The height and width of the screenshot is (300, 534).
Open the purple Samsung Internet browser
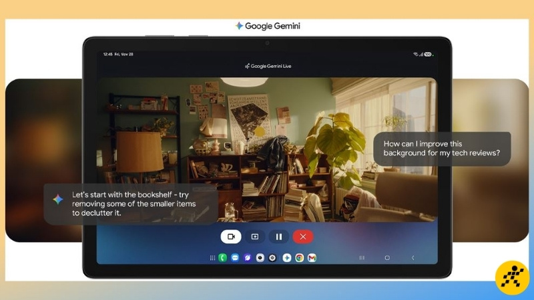click(x=247, y=258)
